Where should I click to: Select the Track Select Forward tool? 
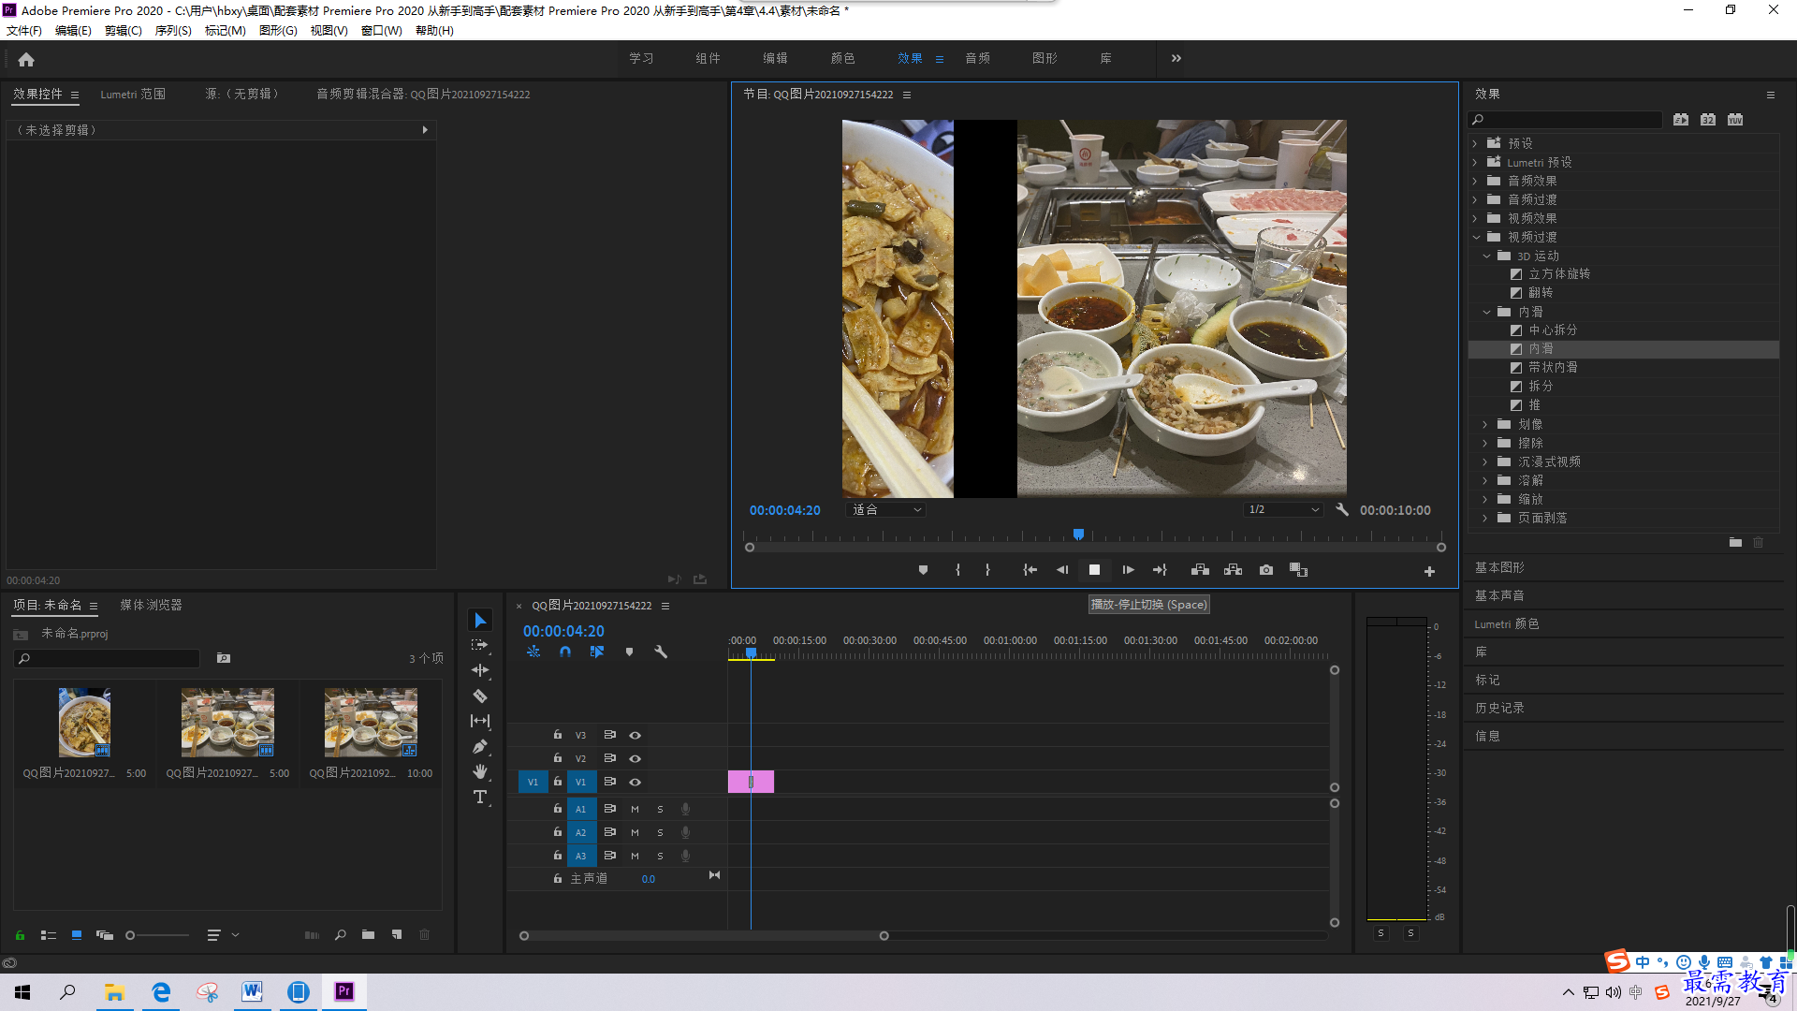[x=480, y=645]
